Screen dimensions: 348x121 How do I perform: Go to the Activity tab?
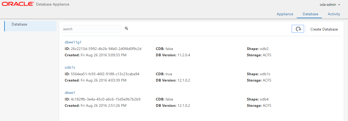[334, 14]
